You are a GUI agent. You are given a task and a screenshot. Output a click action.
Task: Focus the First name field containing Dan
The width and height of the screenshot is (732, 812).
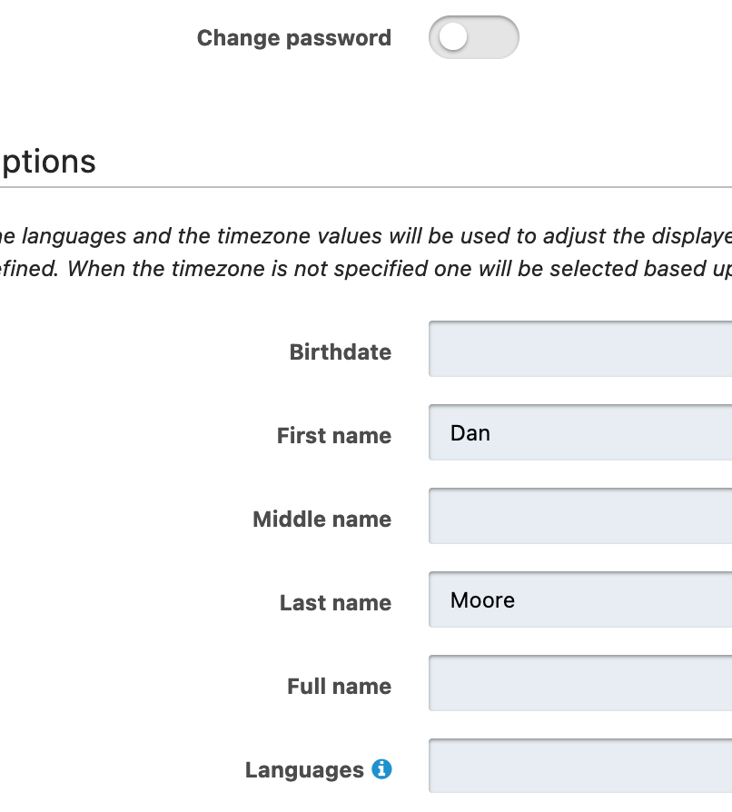tap(579, 432)
